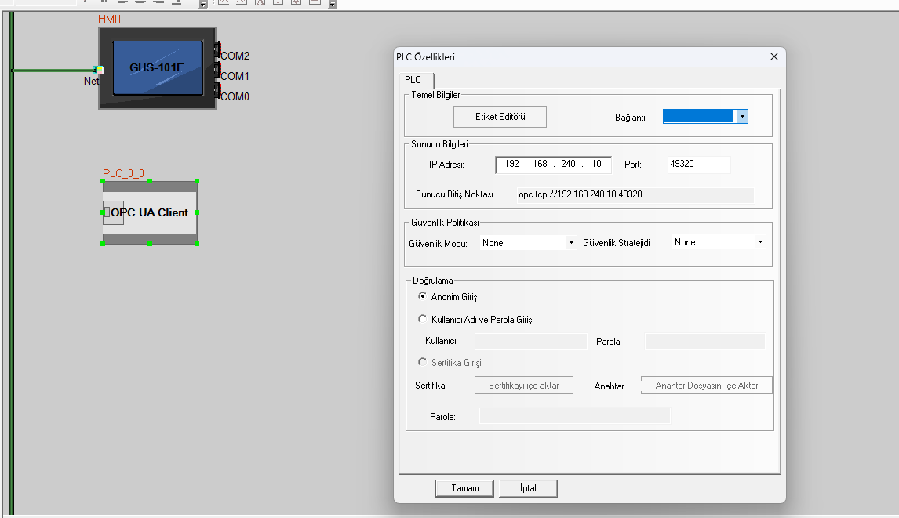Open the second toolbar overflow arrow
Viewport: 899px width, 518px height.
[x=332, y=4]
